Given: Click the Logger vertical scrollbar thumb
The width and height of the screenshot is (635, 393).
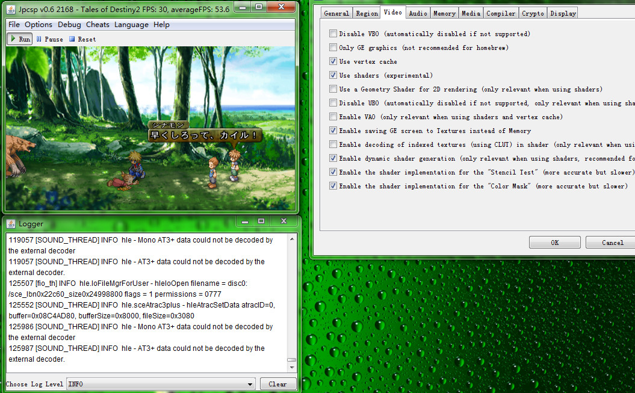Looking at the screenshot, I should click(292, 360).
